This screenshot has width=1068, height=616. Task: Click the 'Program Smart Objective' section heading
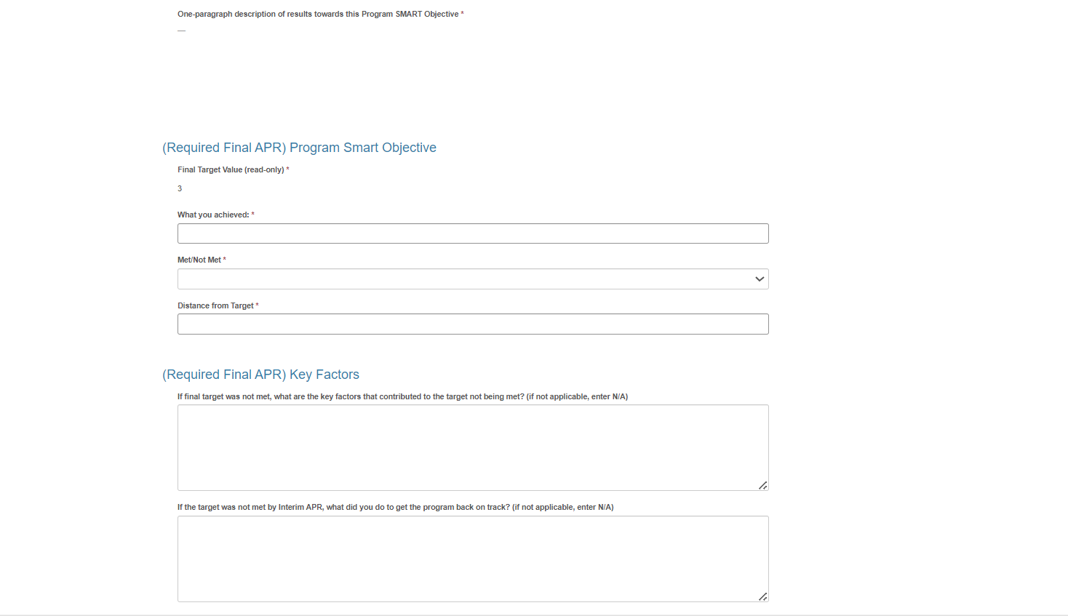299,148
